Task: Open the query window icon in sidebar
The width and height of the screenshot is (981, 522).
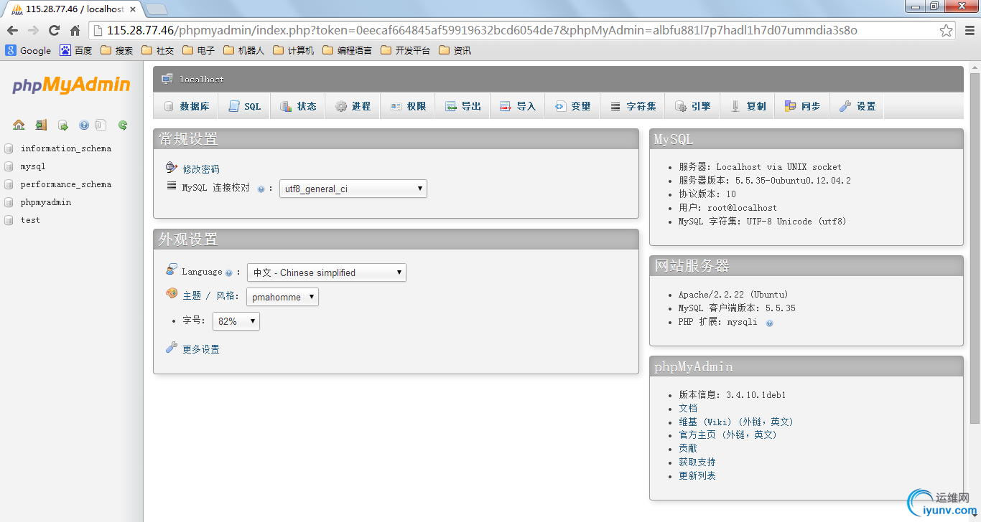Action: point(62,125)
